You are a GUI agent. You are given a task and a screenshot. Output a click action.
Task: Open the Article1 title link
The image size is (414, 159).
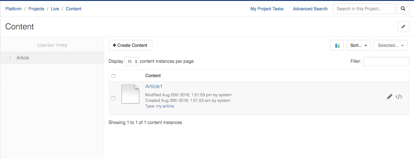pyautogui.click(x=154, y=87)
